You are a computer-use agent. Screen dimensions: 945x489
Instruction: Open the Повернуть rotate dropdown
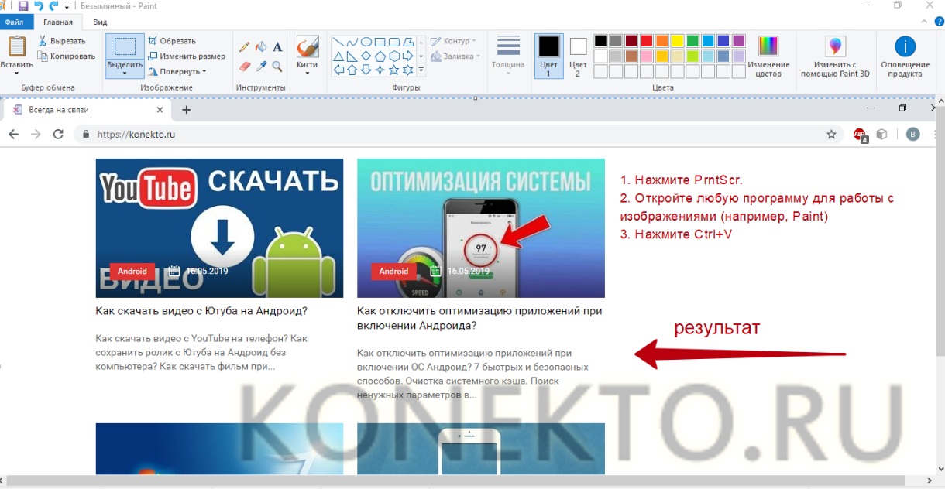point(178,71)
